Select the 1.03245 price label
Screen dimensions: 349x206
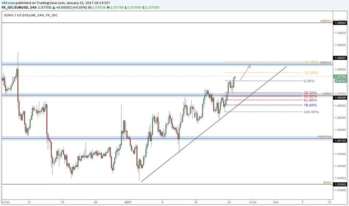[340, 184]
